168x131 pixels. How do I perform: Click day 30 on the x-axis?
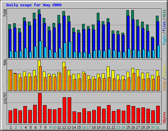(153, 127)
